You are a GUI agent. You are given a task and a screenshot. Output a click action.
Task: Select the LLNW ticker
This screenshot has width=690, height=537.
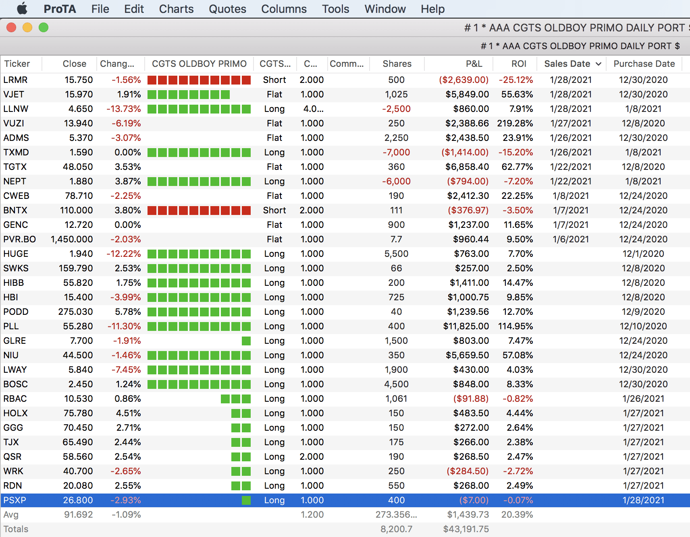16,109
